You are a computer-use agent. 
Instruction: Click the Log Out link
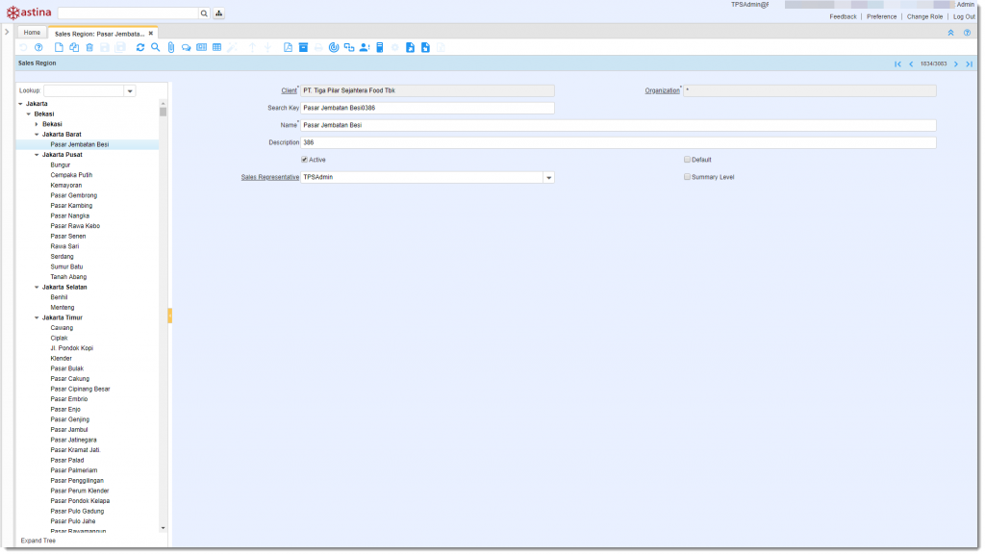[x=964, y=16]
